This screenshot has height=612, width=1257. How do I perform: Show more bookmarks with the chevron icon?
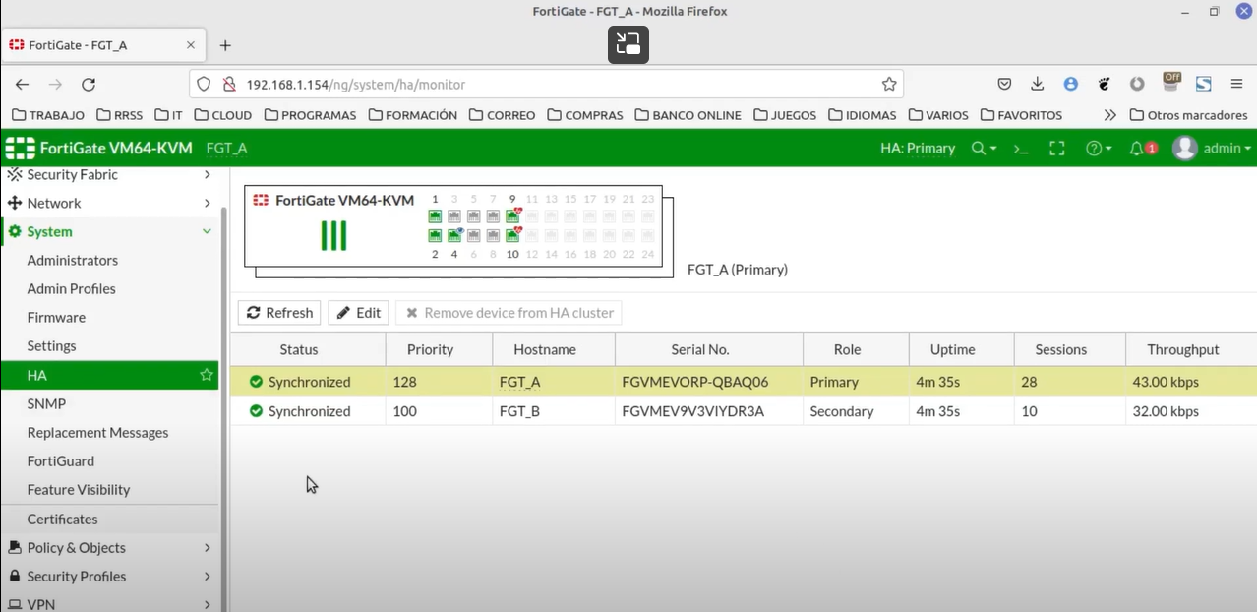[x=1109, y=115]
